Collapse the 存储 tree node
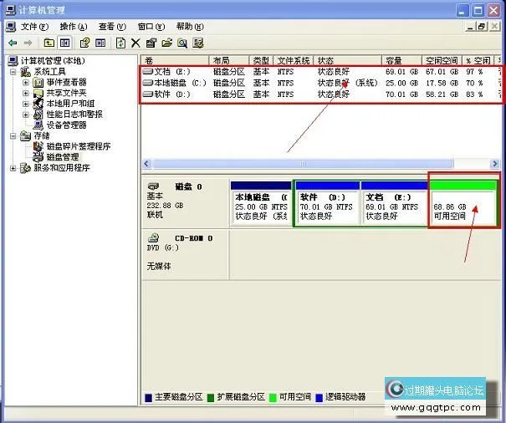 (13, 135)
